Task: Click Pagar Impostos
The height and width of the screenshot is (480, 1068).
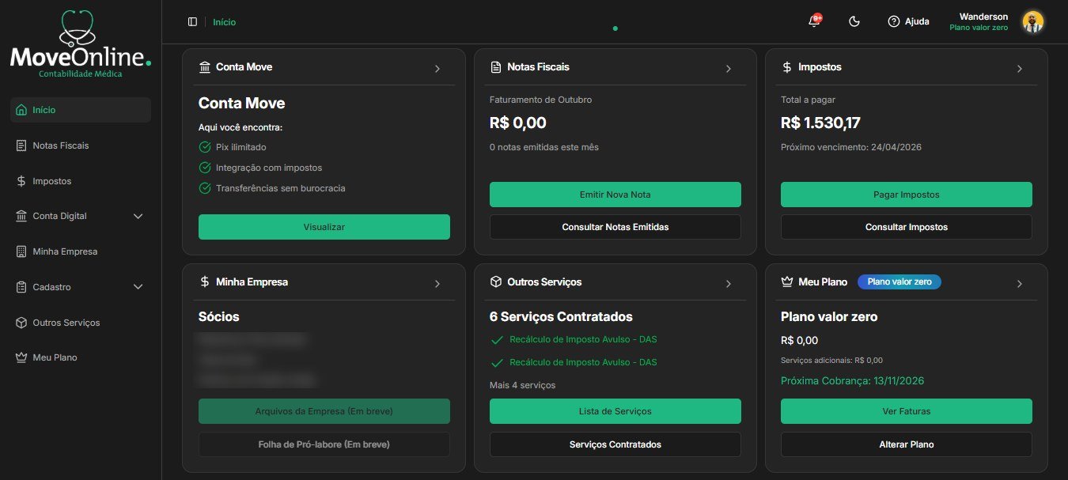Action: click(907, 195)
